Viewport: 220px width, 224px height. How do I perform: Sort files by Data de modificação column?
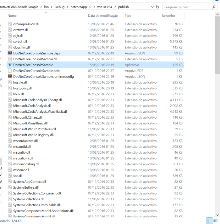103,15
